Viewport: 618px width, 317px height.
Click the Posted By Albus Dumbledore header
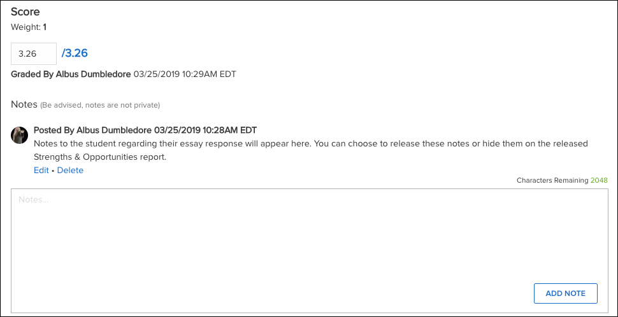pyautogui.click(x=92, y=130)
